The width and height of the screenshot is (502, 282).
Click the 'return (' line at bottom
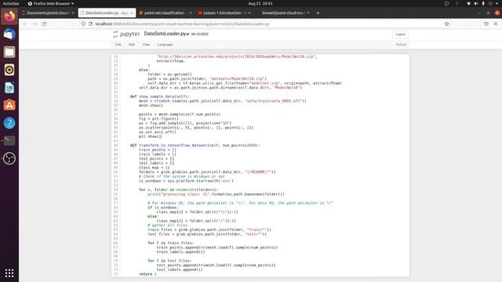[147, 274]
